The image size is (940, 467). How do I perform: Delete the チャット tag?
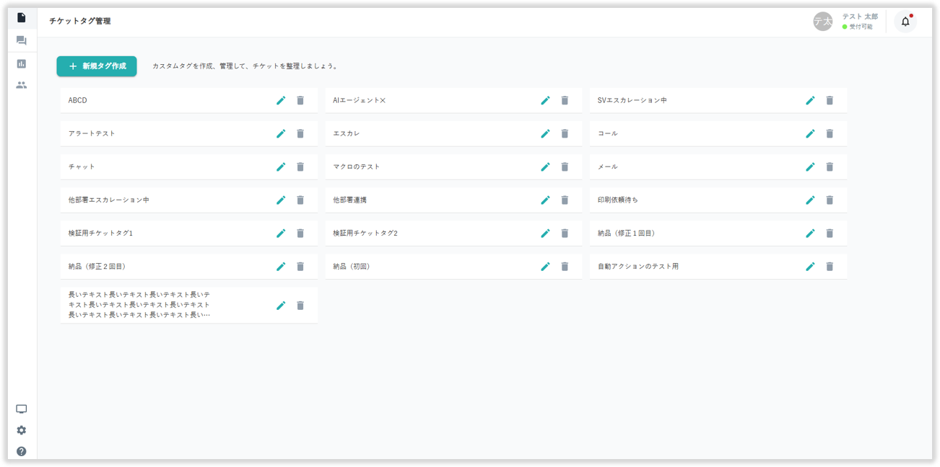[x=300, y=166]
